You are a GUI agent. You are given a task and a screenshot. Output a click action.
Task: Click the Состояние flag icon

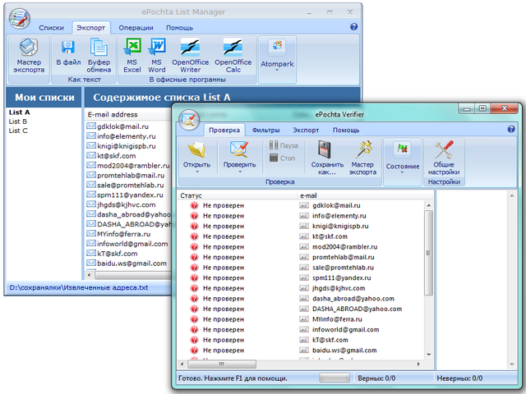402,149
